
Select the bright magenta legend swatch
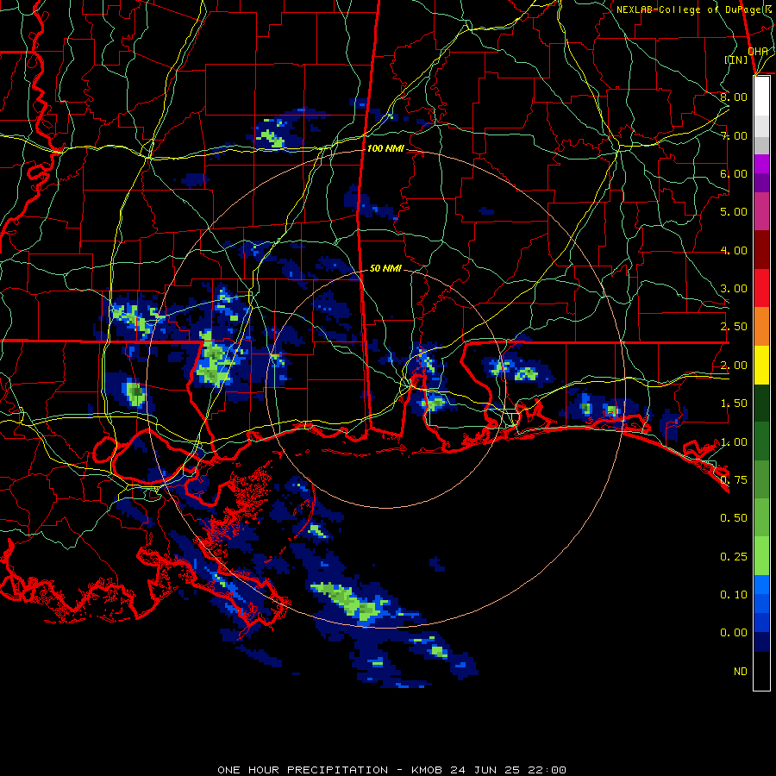(x=761, y=164)
